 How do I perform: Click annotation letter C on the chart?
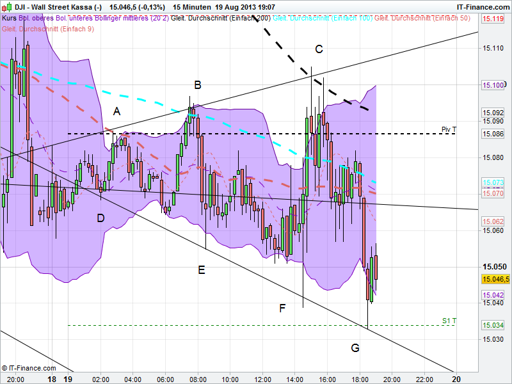[x=318, y=48]
